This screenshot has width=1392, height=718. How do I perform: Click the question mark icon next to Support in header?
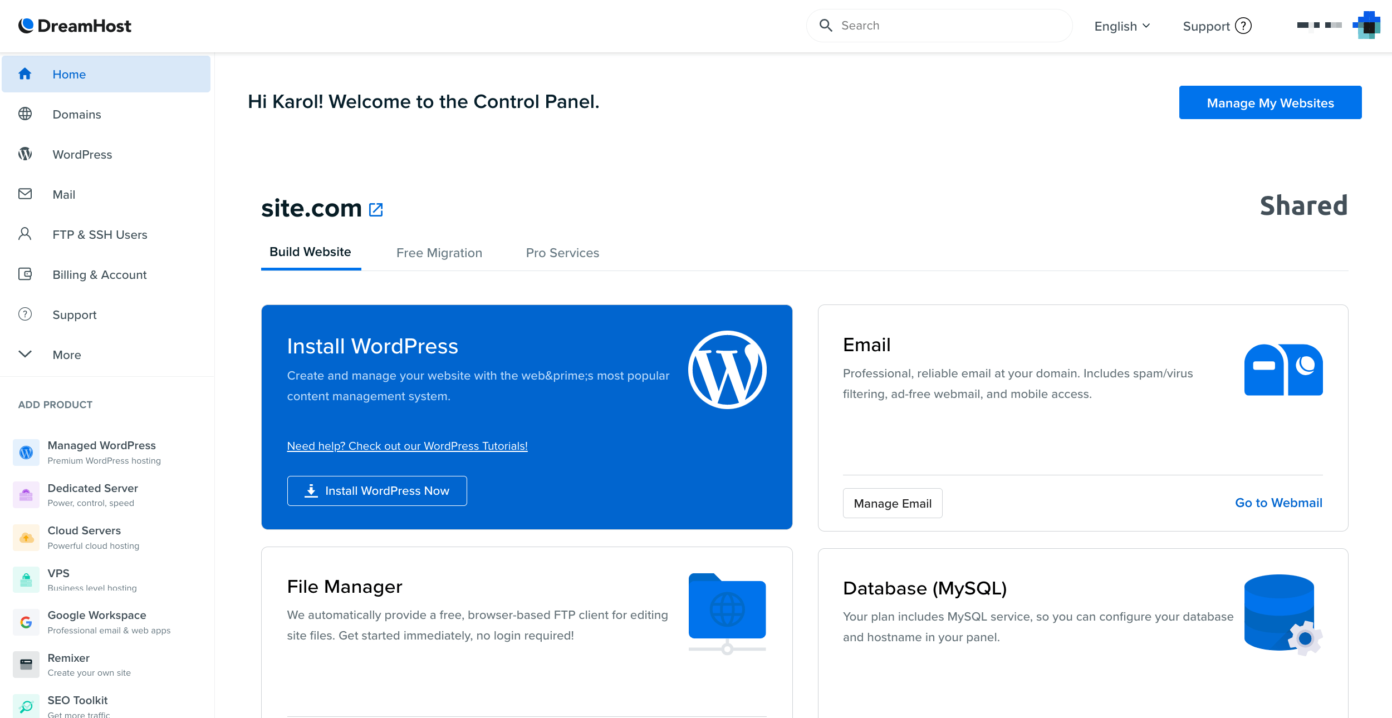pyautogui.click(x=1243, y=26)
